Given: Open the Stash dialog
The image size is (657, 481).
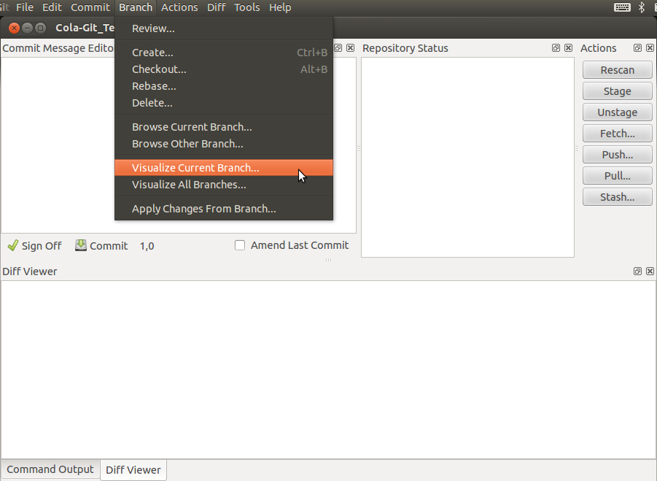Looking at the screenshot, I should (617, 196).
